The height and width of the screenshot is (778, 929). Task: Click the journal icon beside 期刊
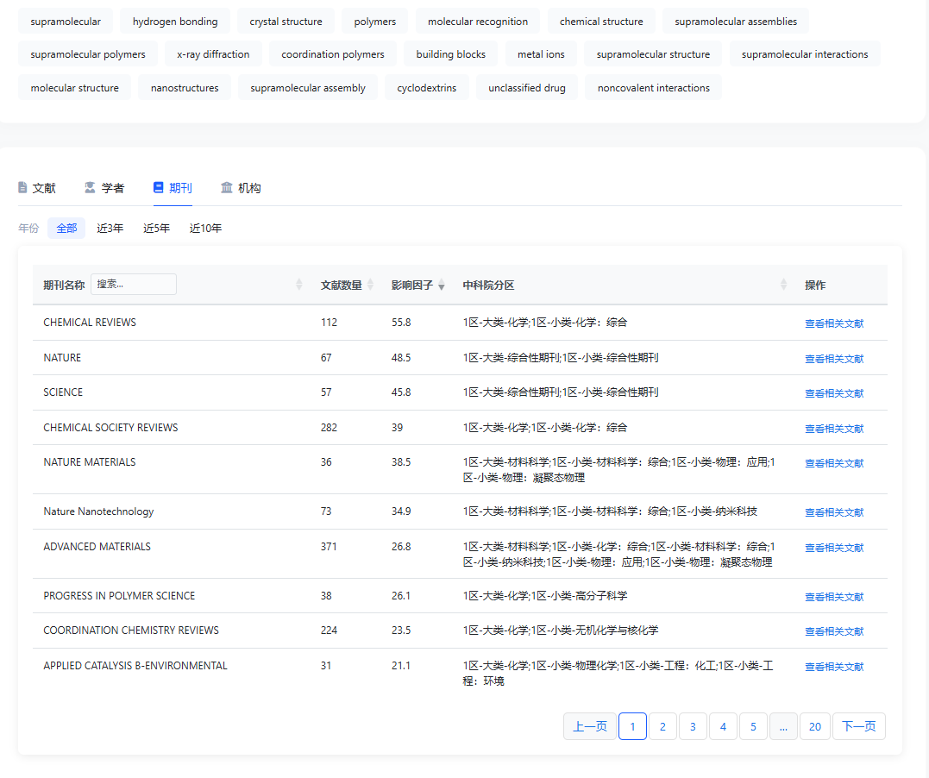coord(158,188)
